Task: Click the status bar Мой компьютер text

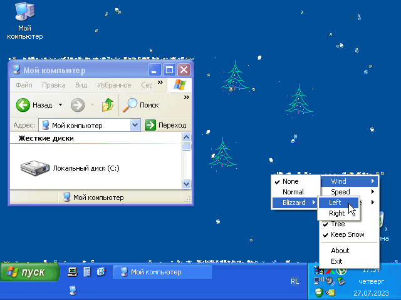Action: click(98, 197)
